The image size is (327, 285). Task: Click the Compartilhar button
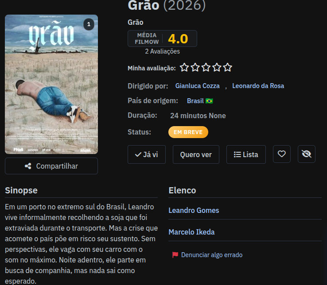coord(51,166)
